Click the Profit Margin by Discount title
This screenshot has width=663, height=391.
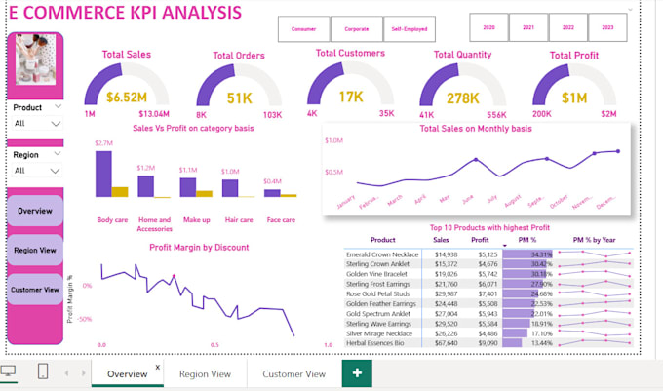199,248
